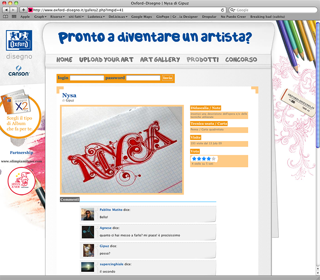Focus the login input field

pos(87,78)
